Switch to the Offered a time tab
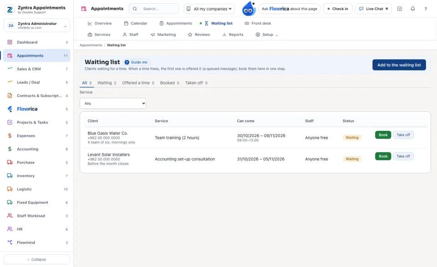Viewport: 437px width, 267px height. click(138, 83)
